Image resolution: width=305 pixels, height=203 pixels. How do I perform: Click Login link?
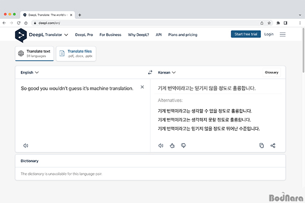click(269, 34)
